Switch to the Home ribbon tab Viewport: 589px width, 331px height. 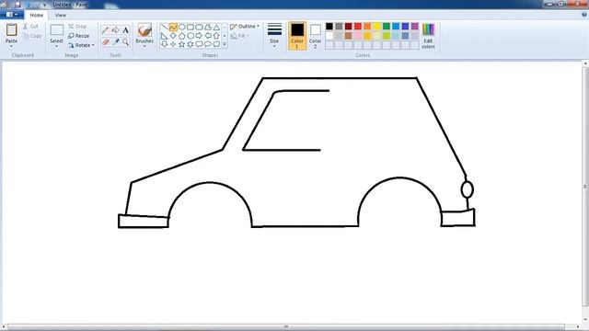coord(37,15)
